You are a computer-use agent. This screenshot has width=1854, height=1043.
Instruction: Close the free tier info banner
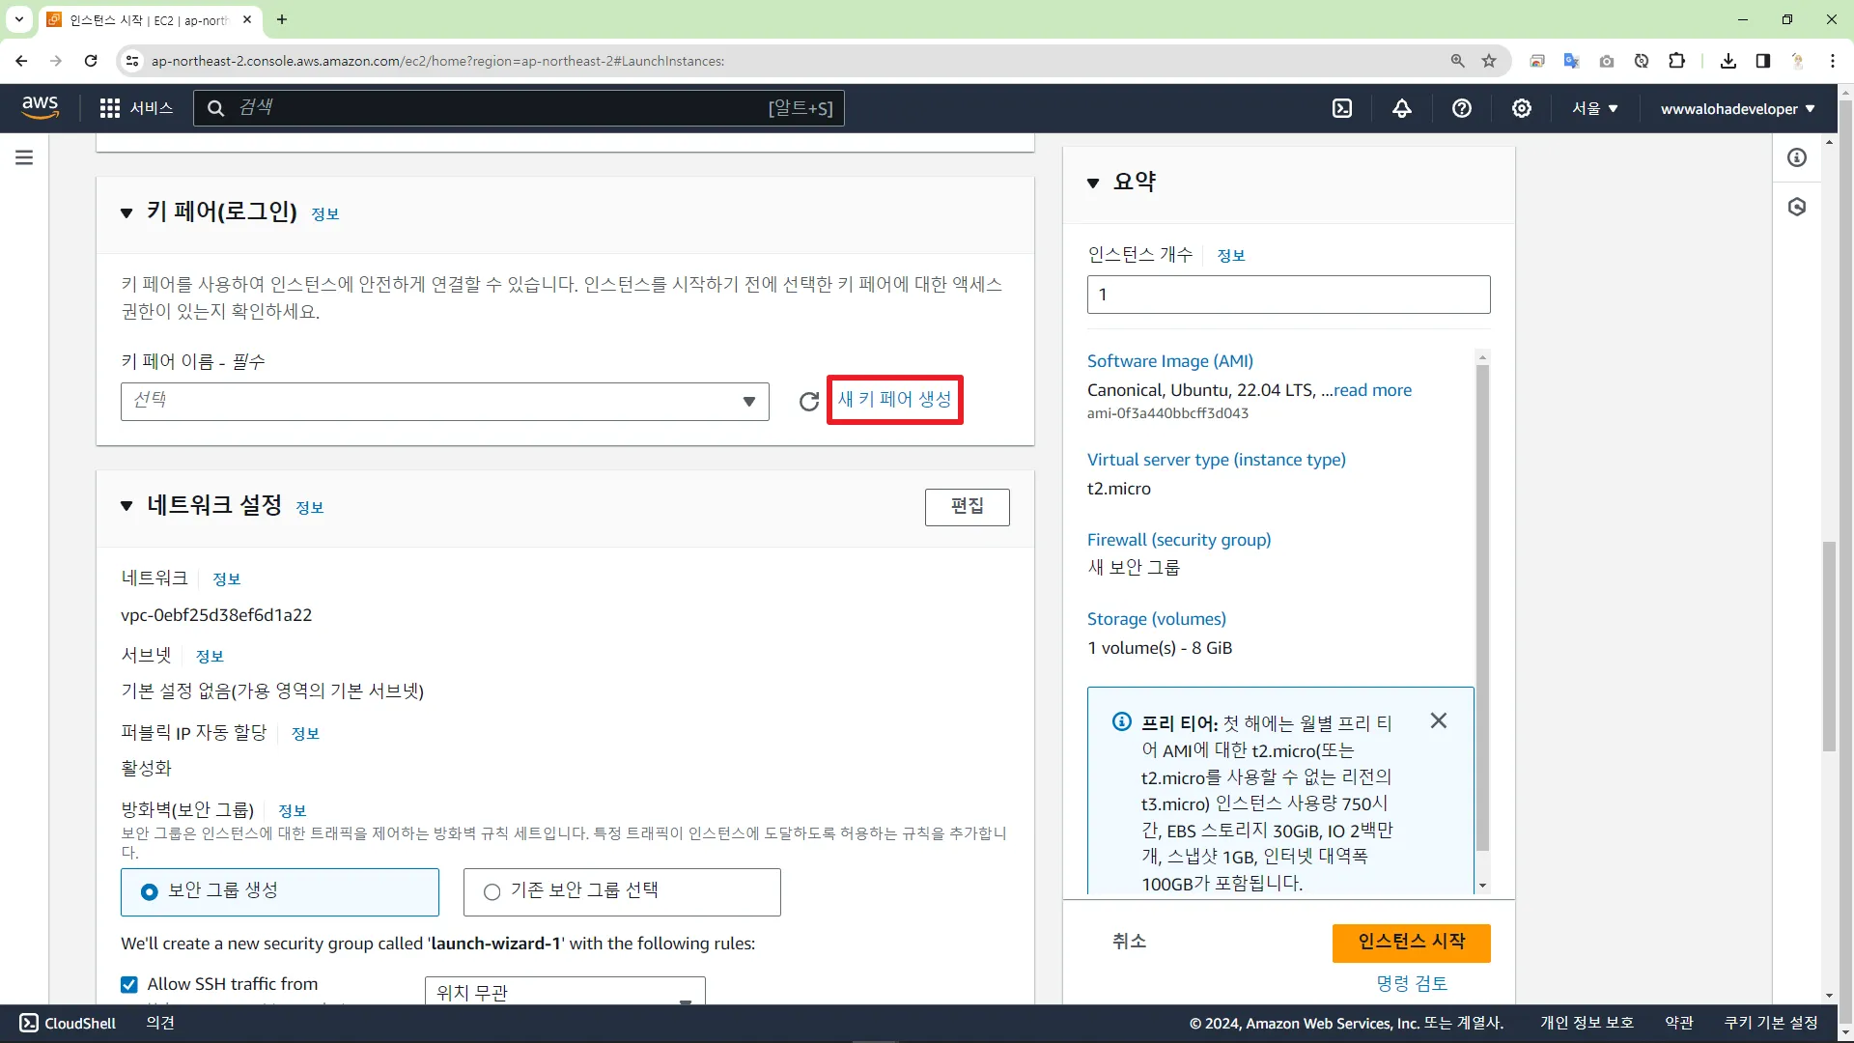(1439, 720)
